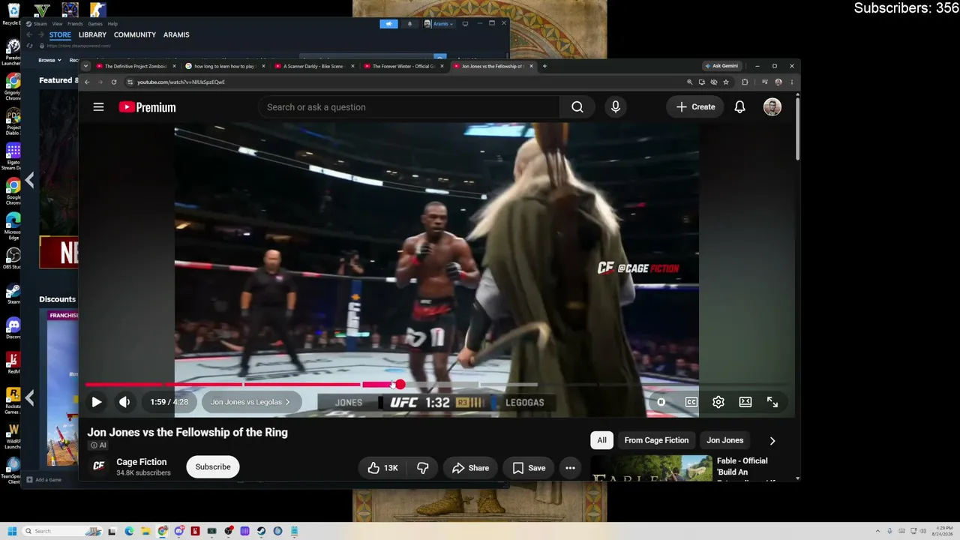Open the Friends menu in Steam

click(75, 24)
